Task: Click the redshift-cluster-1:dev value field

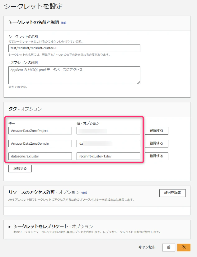Action: 108,156
